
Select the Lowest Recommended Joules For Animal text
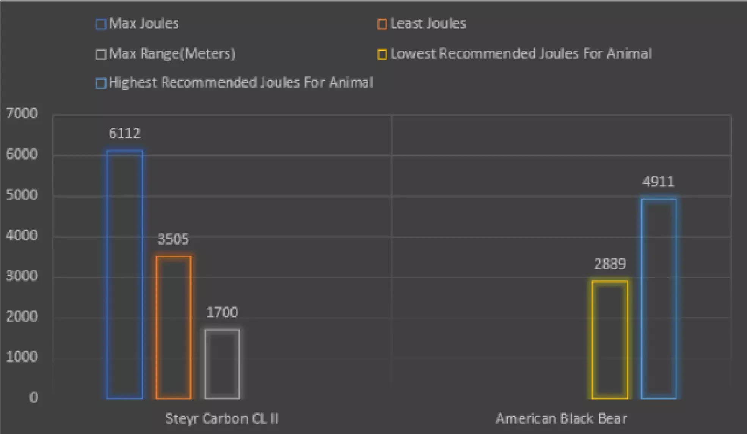tap(521, 53)
